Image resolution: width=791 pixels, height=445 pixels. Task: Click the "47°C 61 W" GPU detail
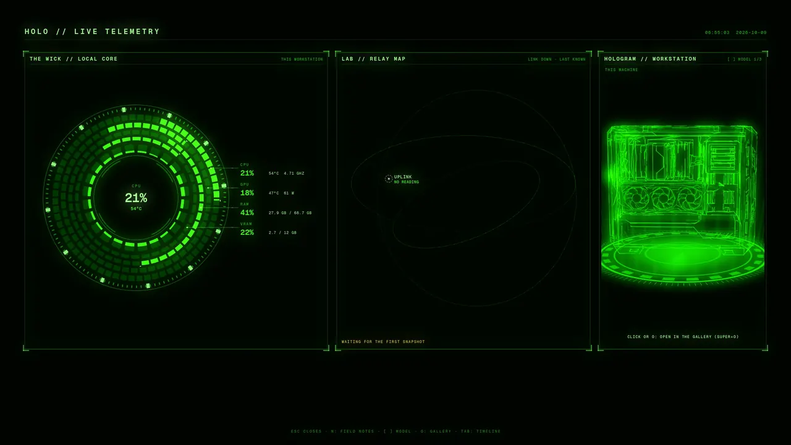(x=281, y=193)
